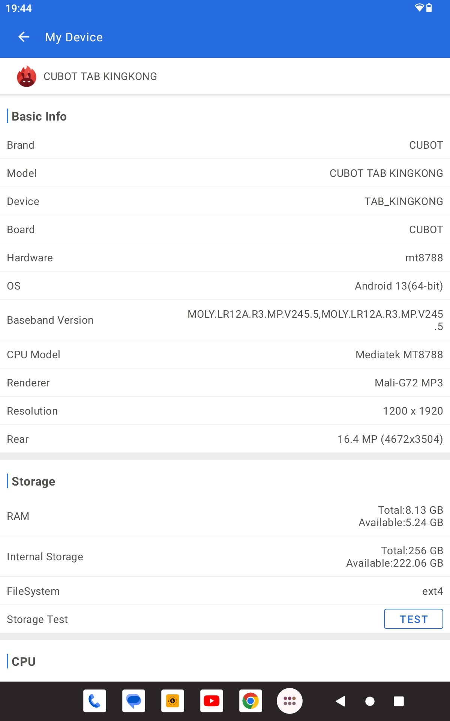450x721 pixels.
Task: Launch the yellow camera app icon
Action: click(x=172, y=701)
